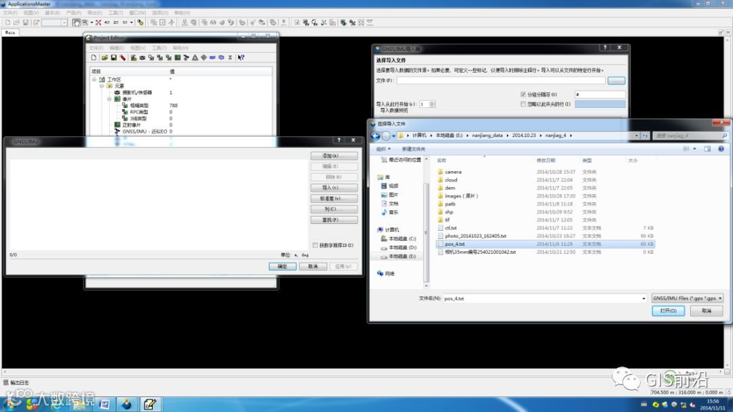The image size is (733, 412).
Task: Select the pan hand tool in main toolbar
Action: 76,22
